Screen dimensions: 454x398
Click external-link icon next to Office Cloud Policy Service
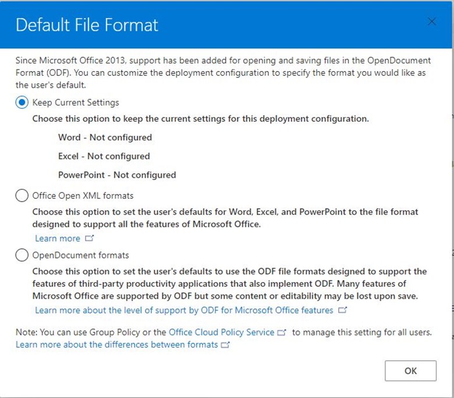tap(282, 332)
